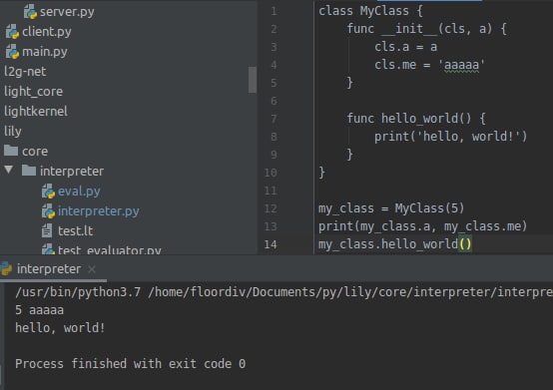Click the '5 aaaaa' console output
This screenshot has width=553, height=390.
coord(40,310)
